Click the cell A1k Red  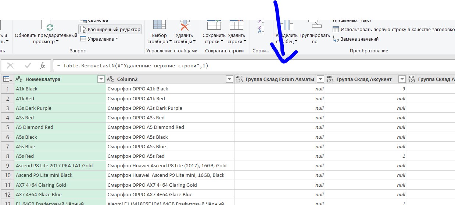tap(60, 98)
